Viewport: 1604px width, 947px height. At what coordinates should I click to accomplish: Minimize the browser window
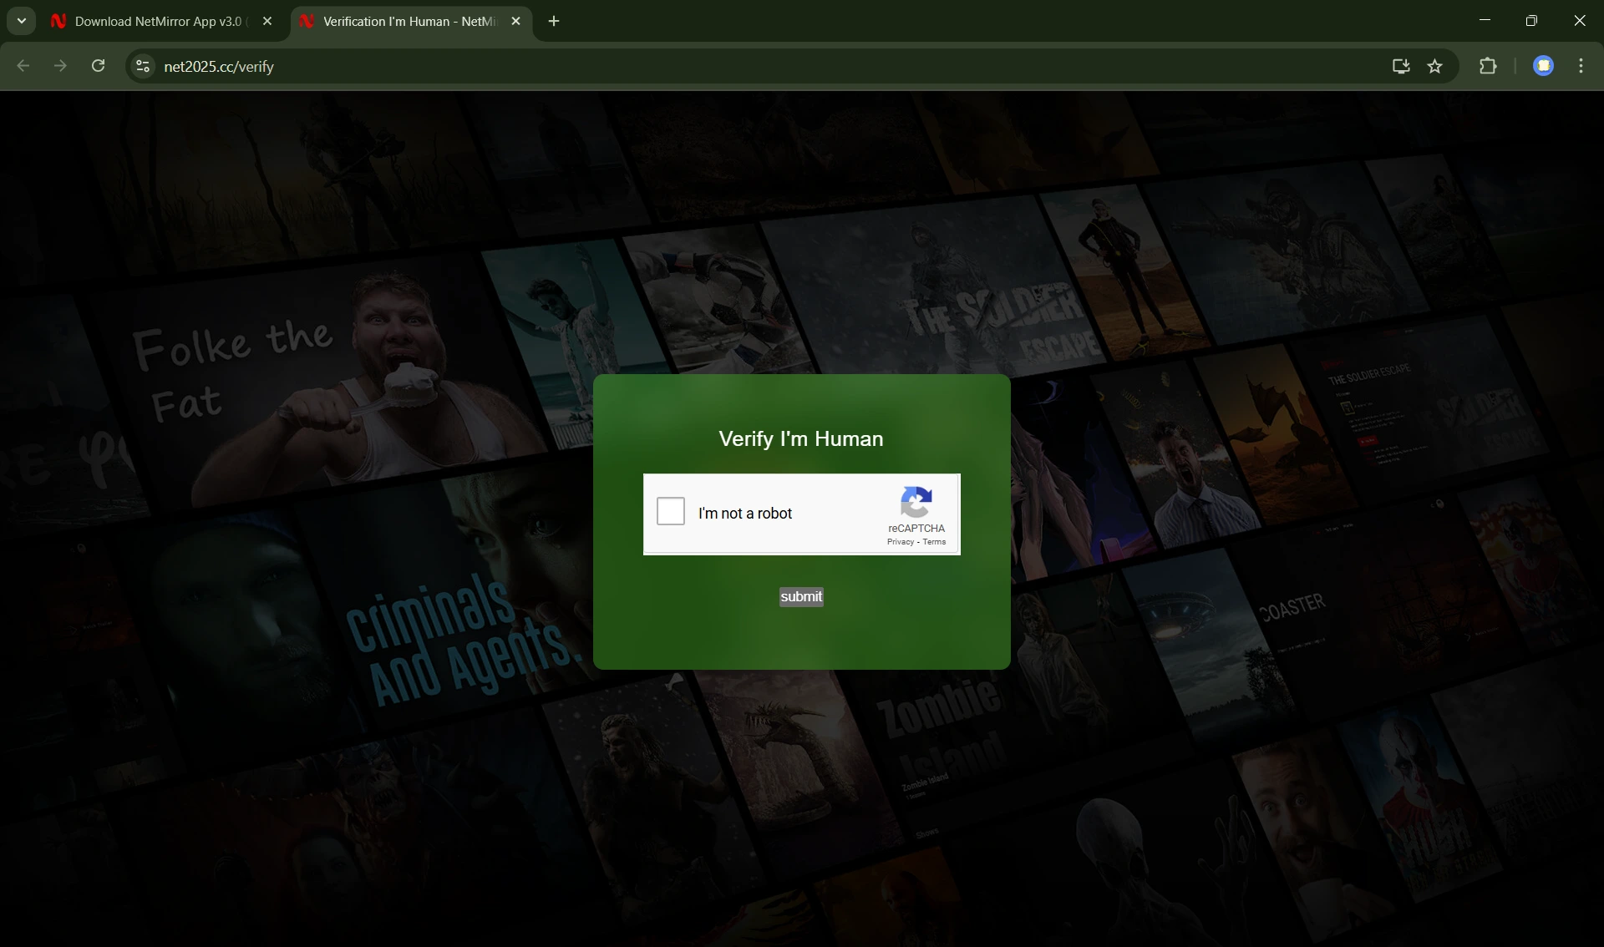pyautogui.click(x=1485, y=21)
